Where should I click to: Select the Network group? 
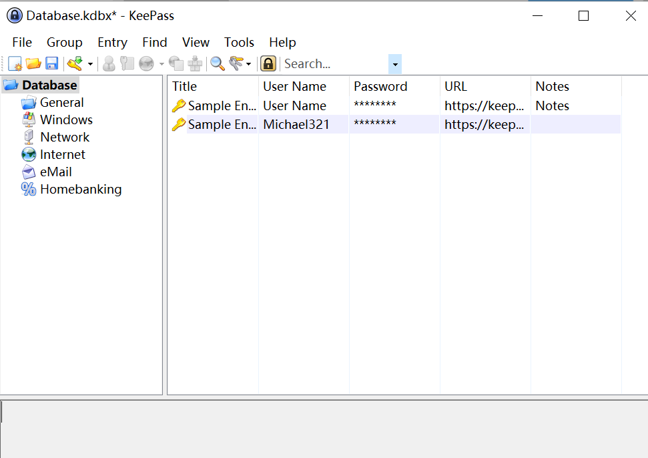tap(65, 138)
